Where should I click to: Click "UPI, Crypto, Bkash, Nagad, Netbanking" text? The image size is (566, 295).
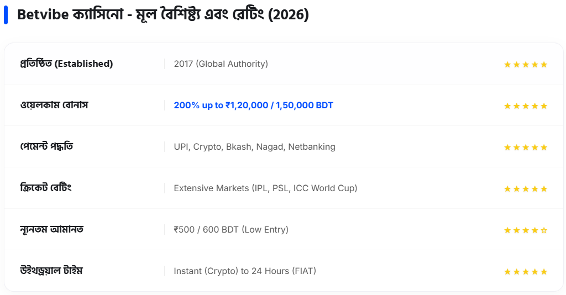click(x=254, y=147)
